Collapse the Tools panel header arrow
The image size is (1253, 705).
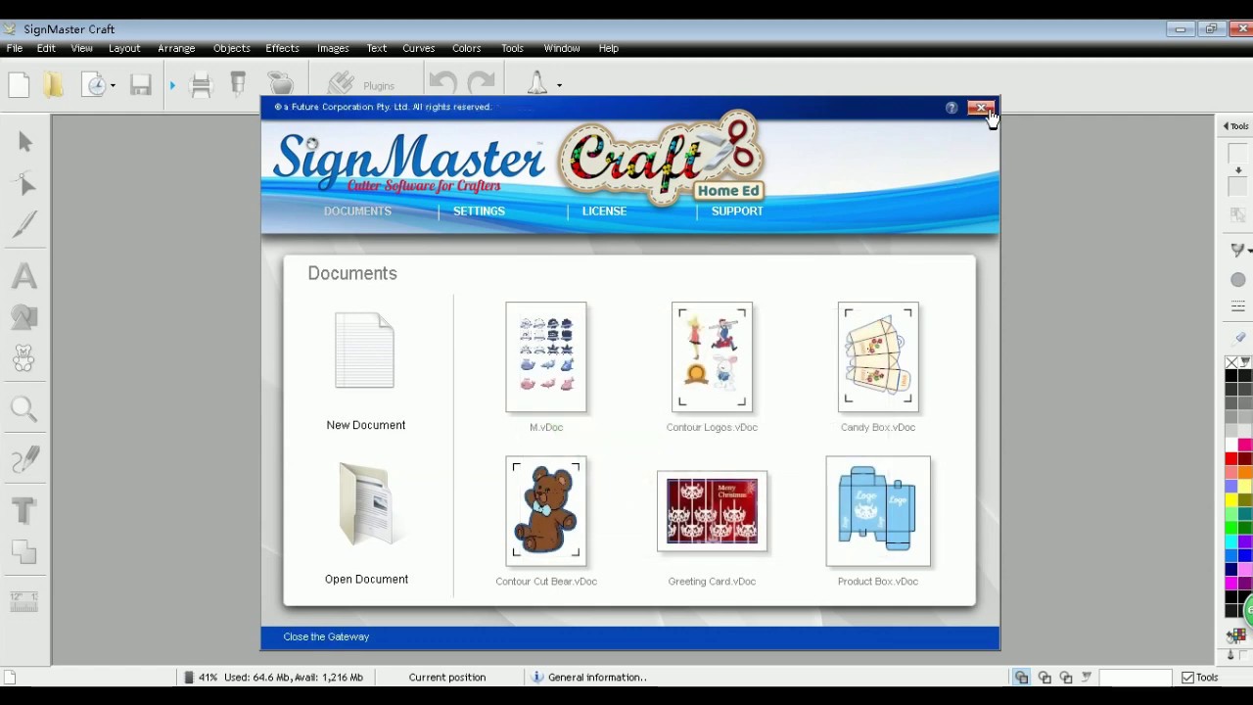pyautogui.click(x=1226, y=126)
